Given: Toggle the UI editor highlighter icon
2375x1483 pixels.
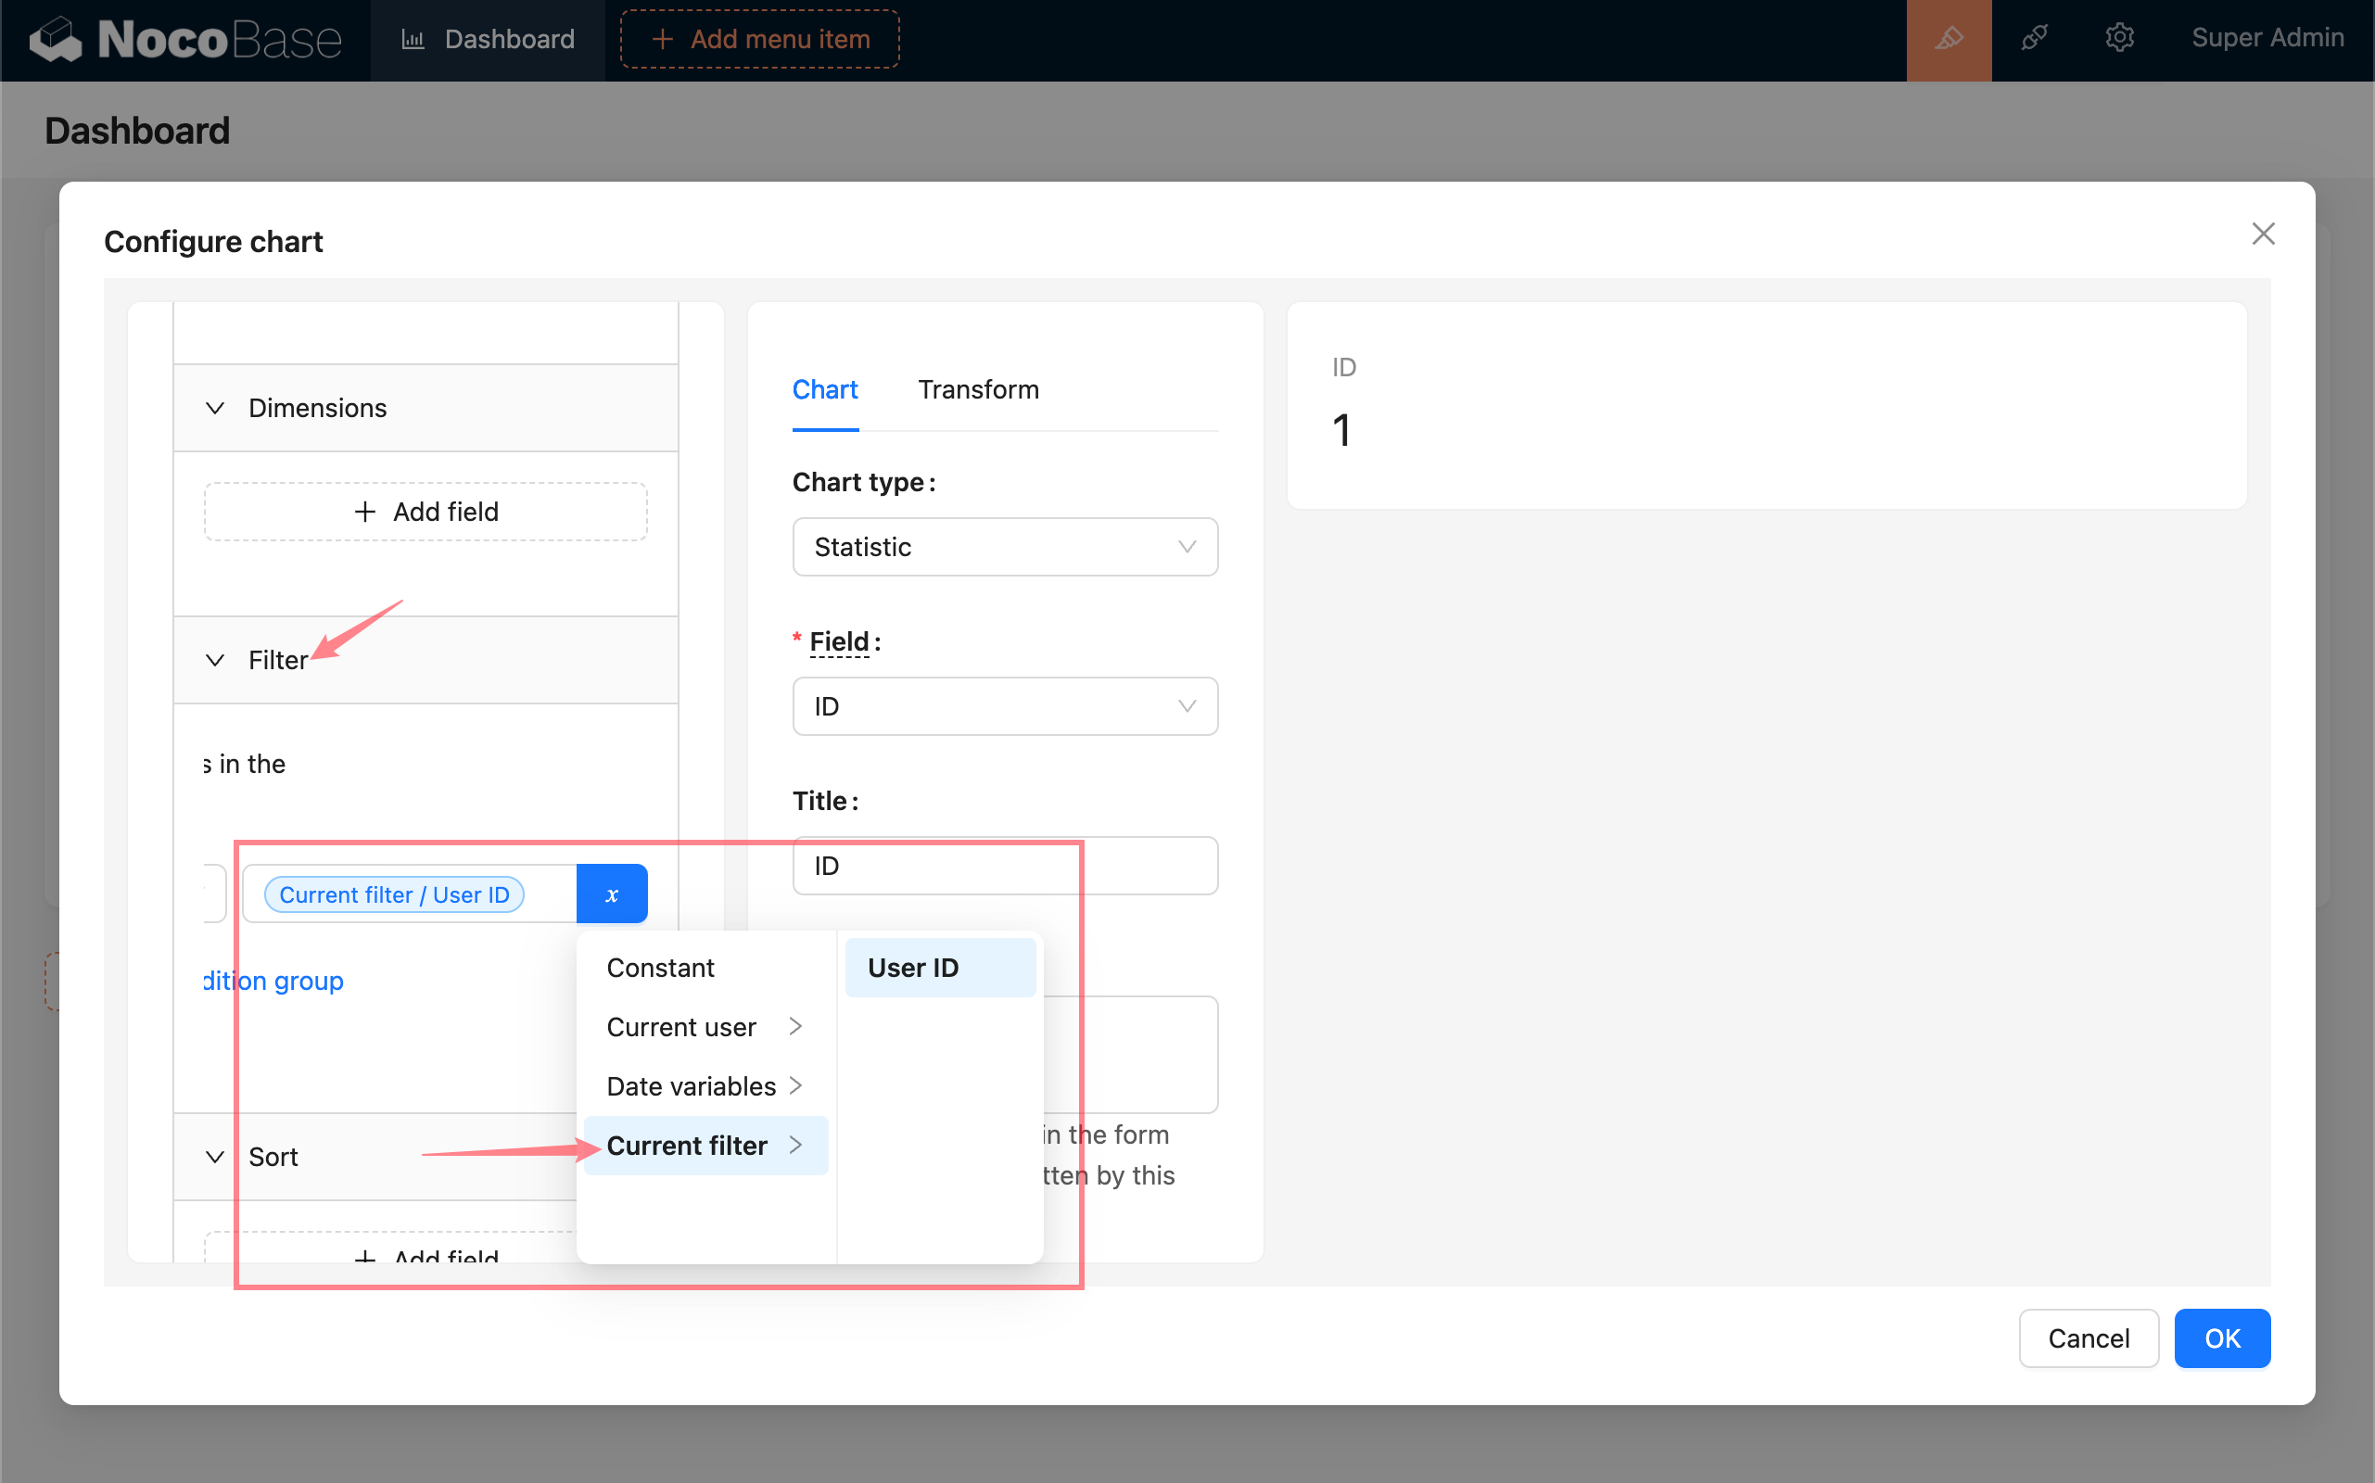Looking at the screenshot, I should point(1949,39).
